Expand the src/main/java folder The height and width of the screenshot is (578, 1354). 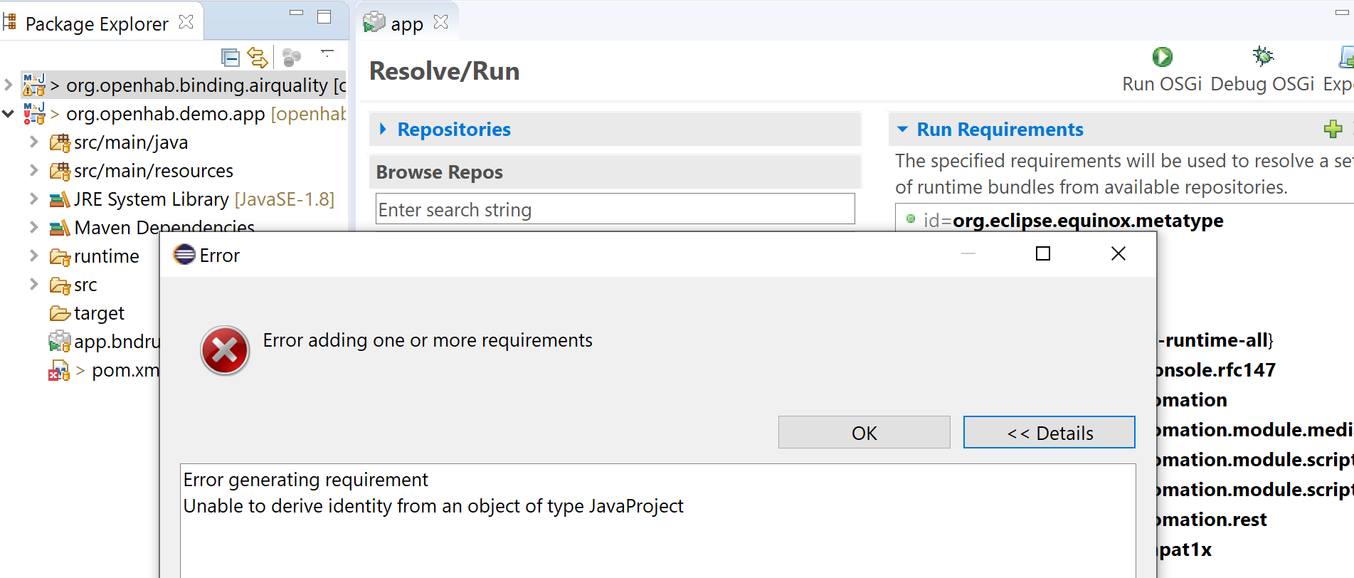tap(33, 142)
